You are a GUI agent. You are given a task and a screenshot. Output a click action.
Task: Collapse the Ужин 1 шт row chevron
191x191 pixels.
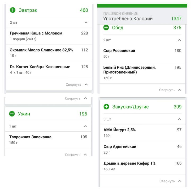point(85,126)
